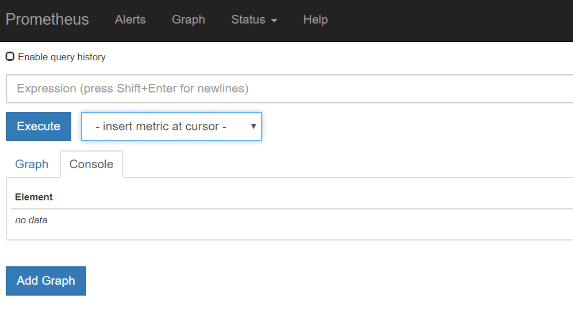Switch to the Graph tab

(x=32, y=164)
